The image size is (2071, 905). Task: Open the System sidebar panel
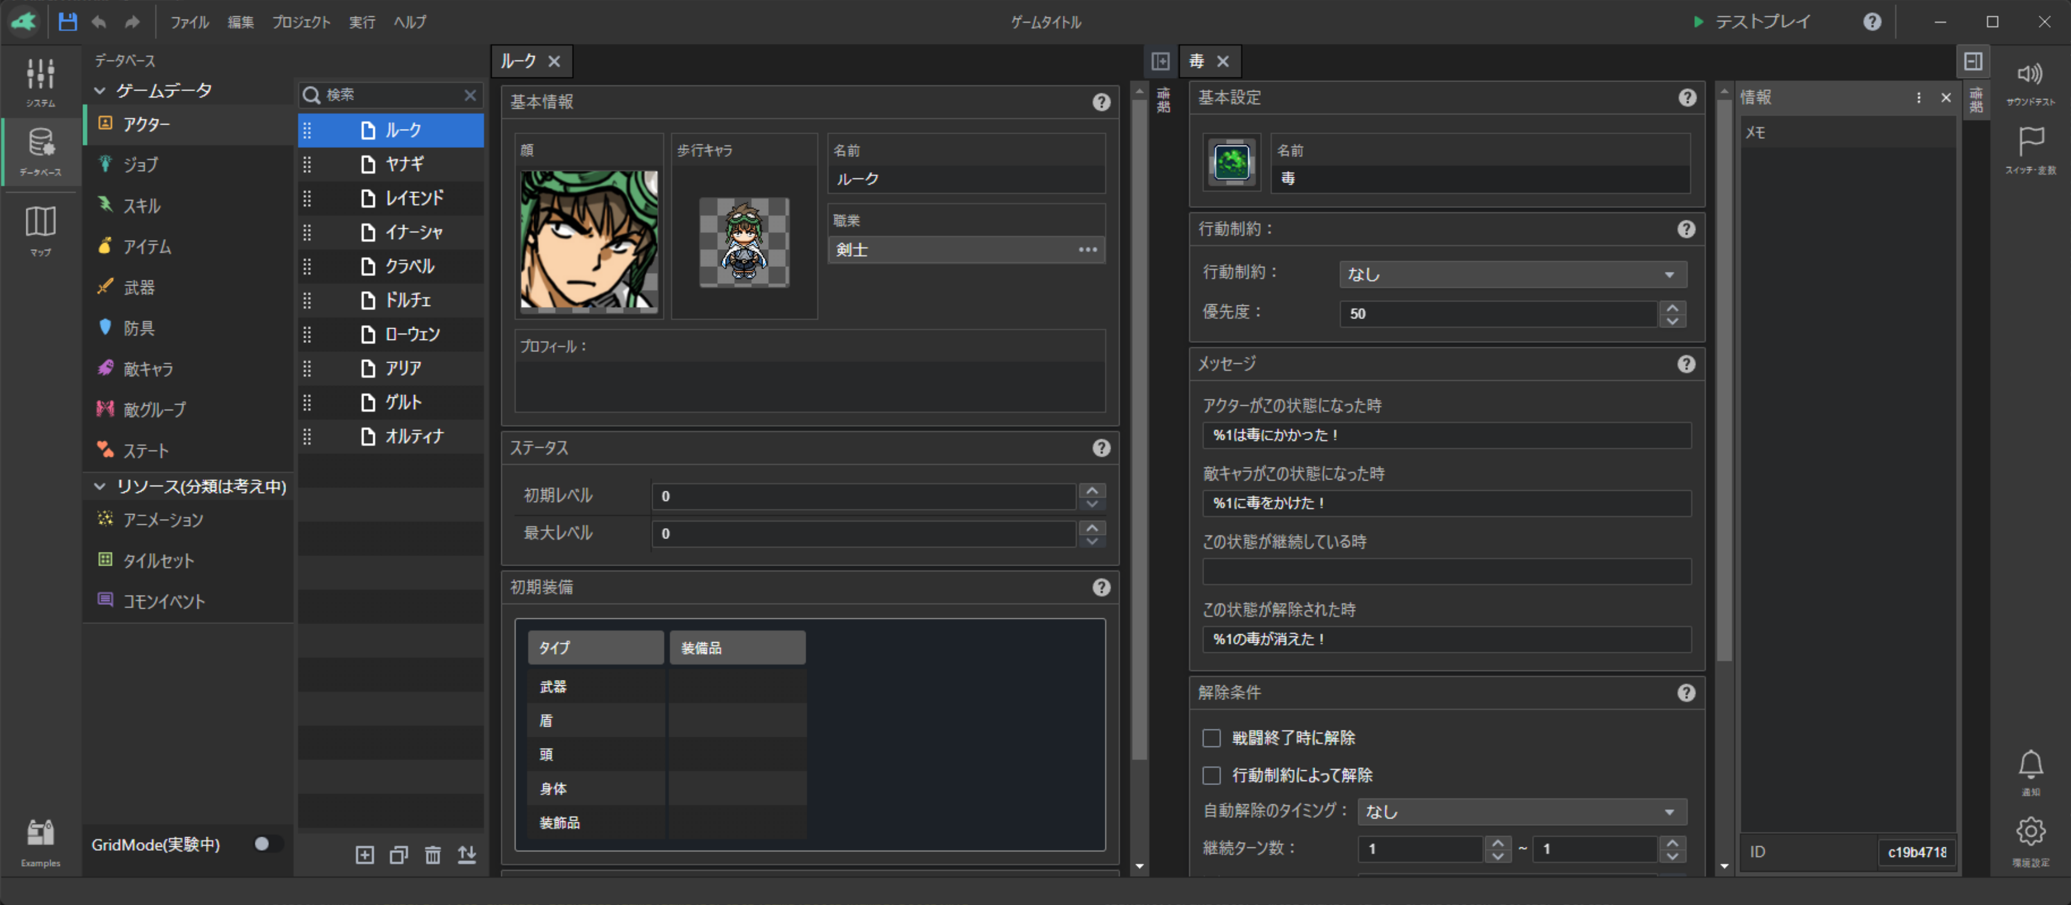[x=40, y=82]
